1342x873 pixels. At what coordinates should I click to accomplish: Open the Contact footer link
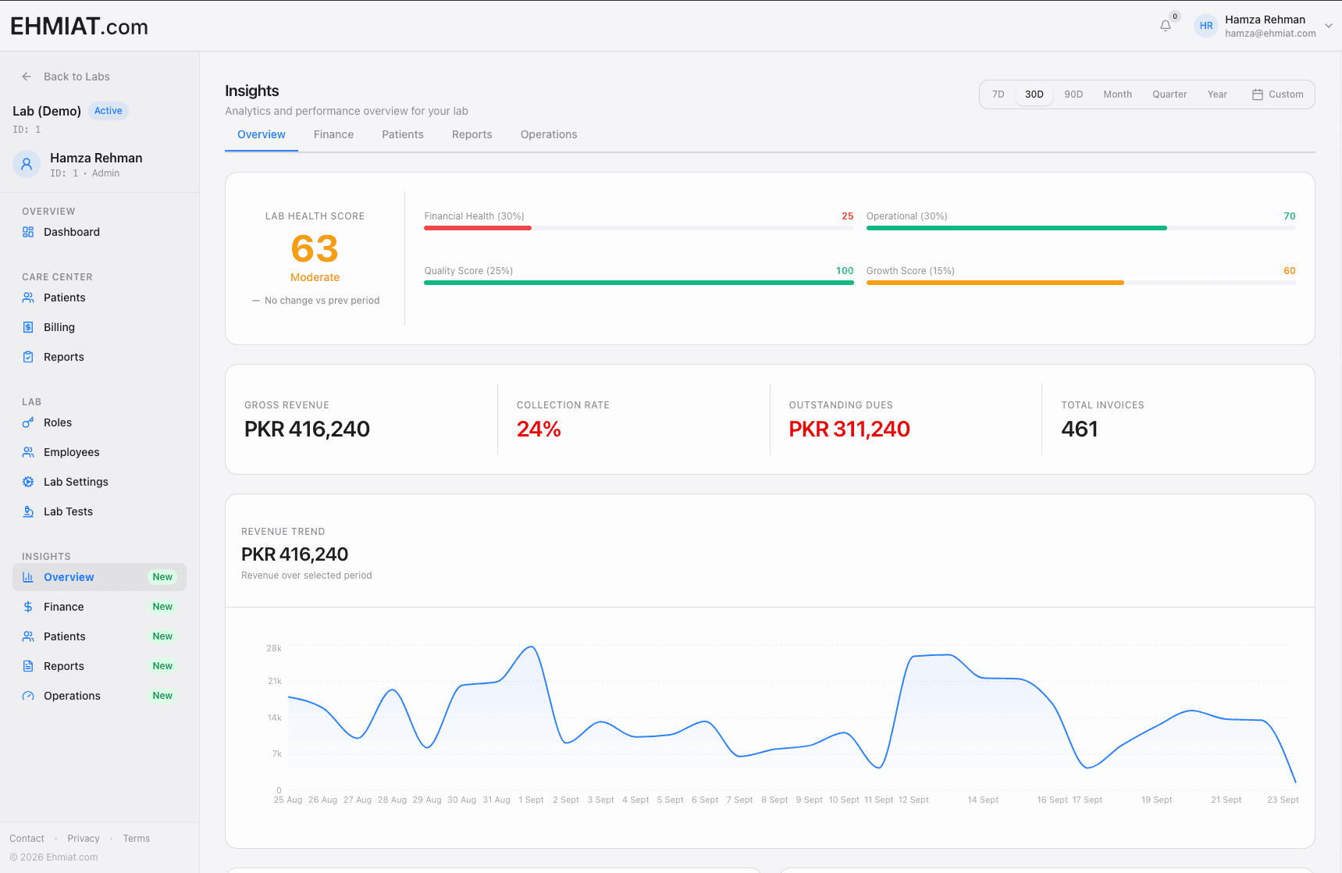point(27,839)
